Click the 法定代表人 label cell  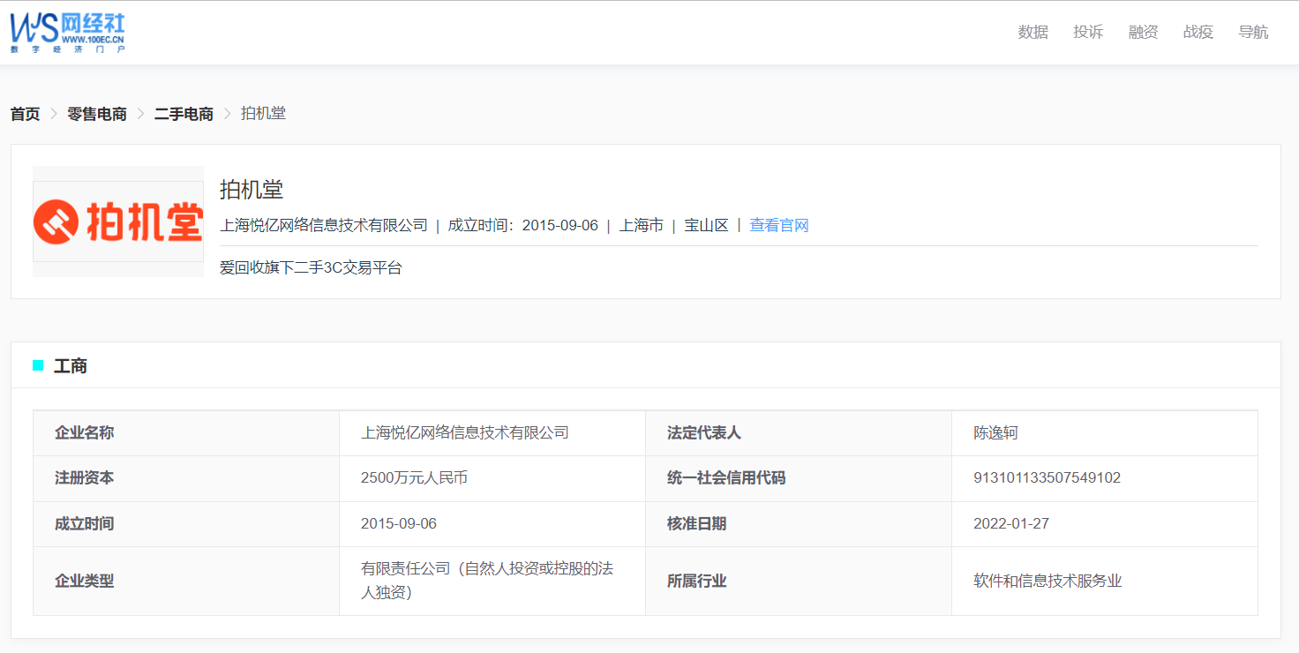pos(799,433)
